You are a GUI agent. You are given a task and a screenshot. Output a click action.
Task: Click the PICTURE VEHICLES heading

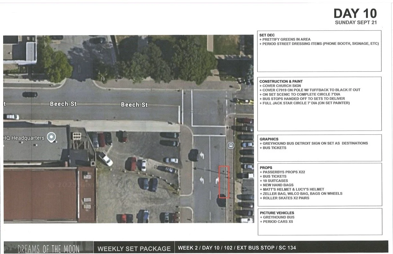[x=277, y=213]
